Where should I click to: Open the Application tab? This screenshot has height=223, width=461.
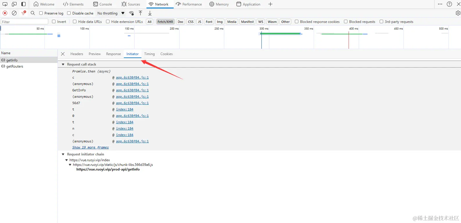[x=248, y=4]
